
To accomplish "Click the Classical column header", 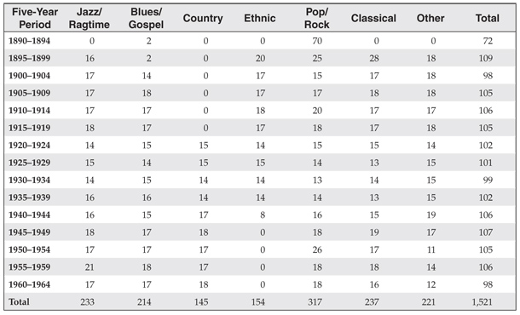I will [373, 18].
